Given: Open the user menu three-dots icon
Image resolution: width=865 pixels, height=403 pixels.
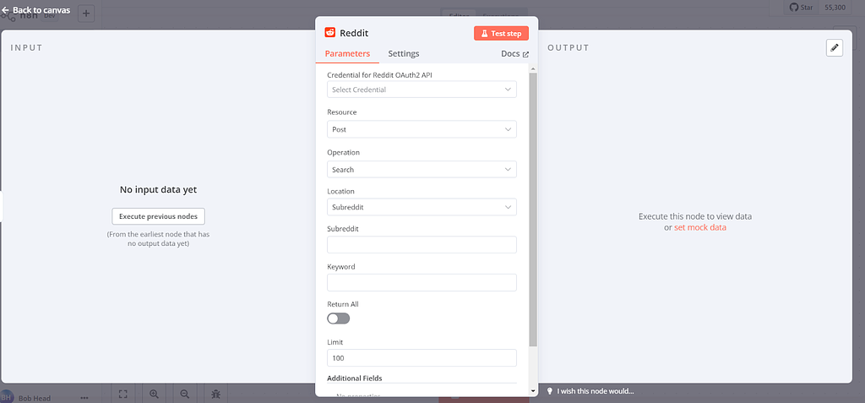Looking at the screenshot, I should pos(84,397).
